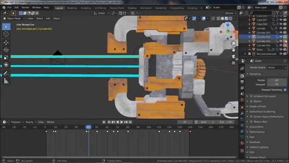This screenshot has width=289, height=163.
Task: Open the Output properties tab
Action: coord(242,82)
